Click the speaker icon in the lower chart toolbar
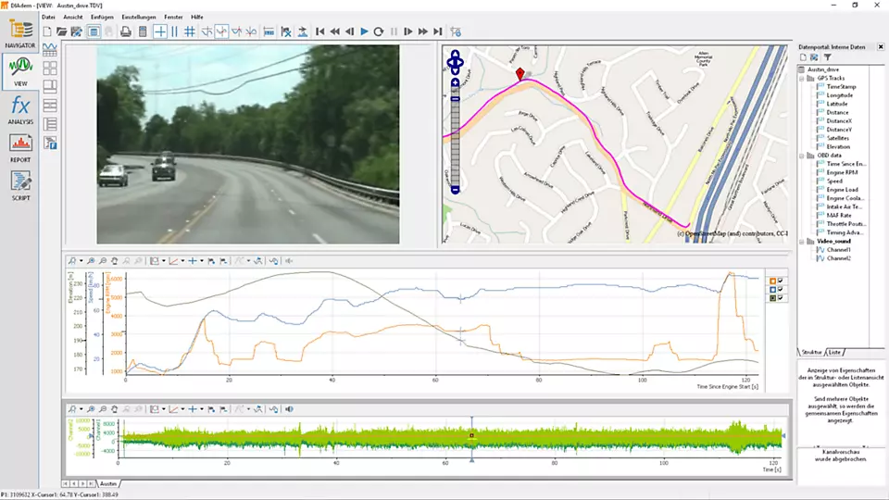Screen dimensions: 889x500 click(x=289, y=408)
